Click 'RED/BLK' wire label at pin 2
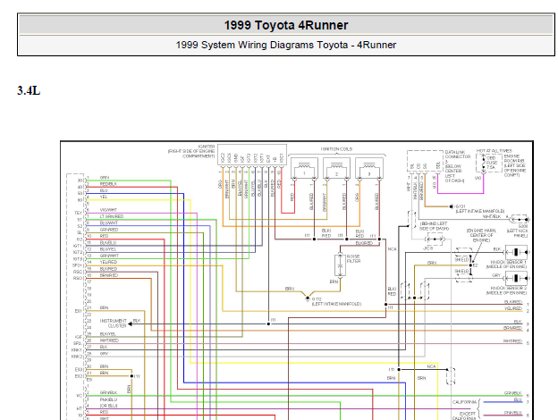Image resolution: width=558 pixels, height=420 pixels. pos(108,184)
